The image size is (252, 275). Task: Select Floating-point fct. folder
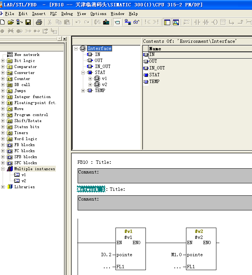pos(35,103)
